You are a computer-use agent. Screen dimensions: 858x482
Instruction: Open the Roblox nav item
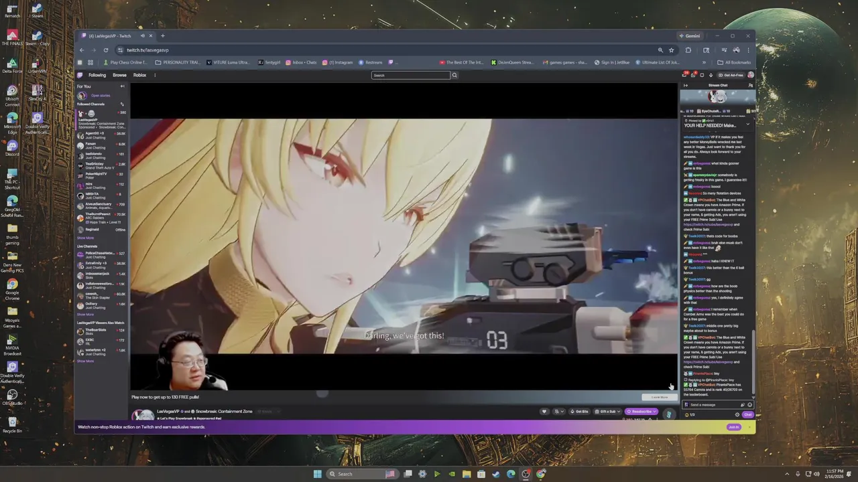click(139, 75)
